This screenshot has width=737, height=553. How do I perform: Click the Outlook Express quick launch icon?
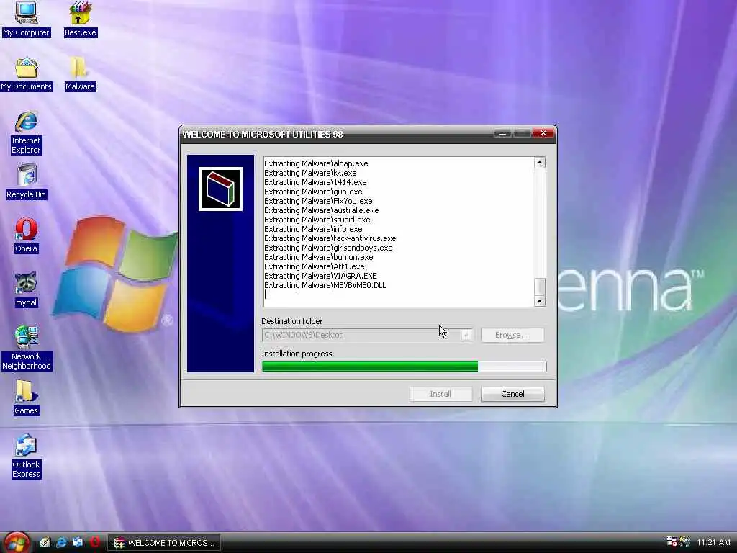coord(78,543)
